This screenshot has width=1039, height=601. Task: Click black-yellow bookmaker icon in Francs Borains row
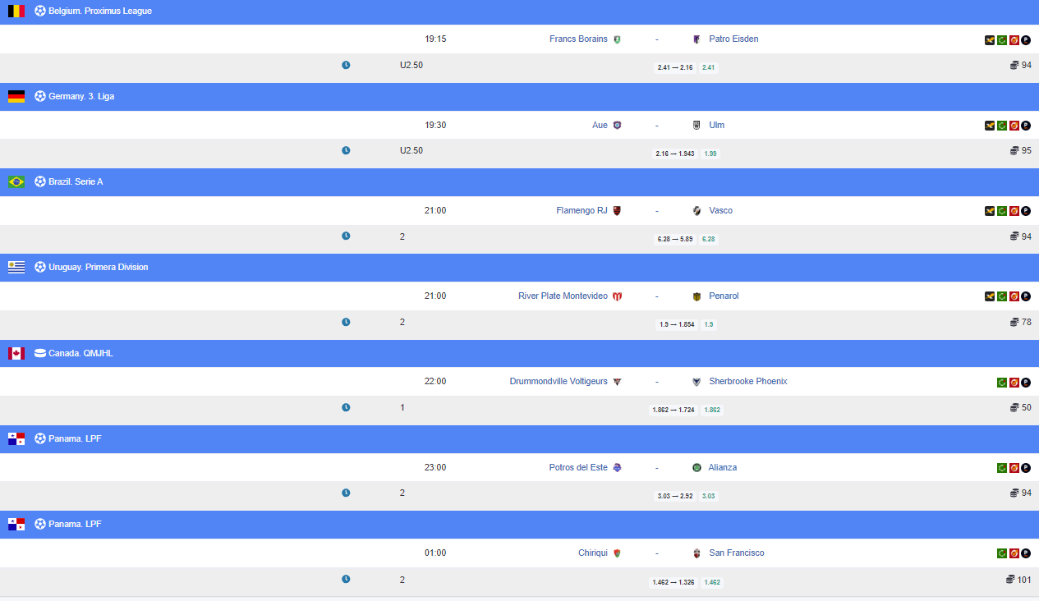(990, 39)
